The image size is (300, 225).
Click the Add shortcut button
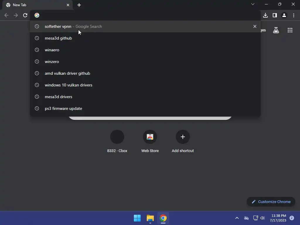[x=183, y=141]
